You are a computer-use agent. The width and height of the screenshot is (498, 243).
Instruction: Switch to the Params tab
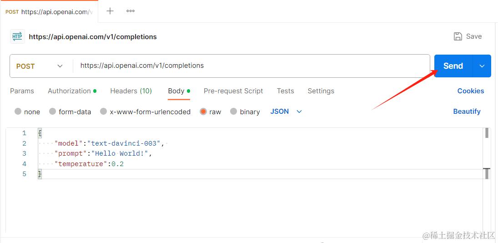(22, 91)
